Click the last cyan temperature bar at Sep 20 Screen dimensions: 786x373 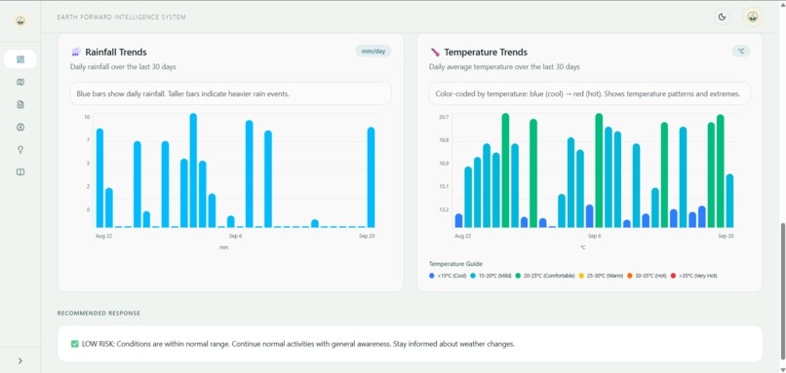[729, 201]
